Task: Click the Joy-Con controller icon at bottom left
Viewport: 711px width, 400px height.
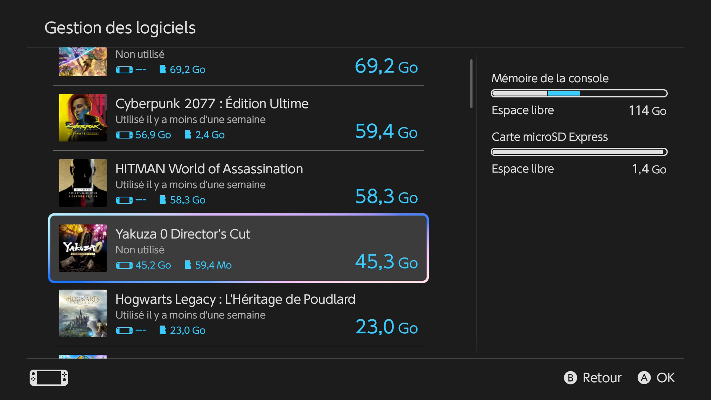Action: point(49,378)
